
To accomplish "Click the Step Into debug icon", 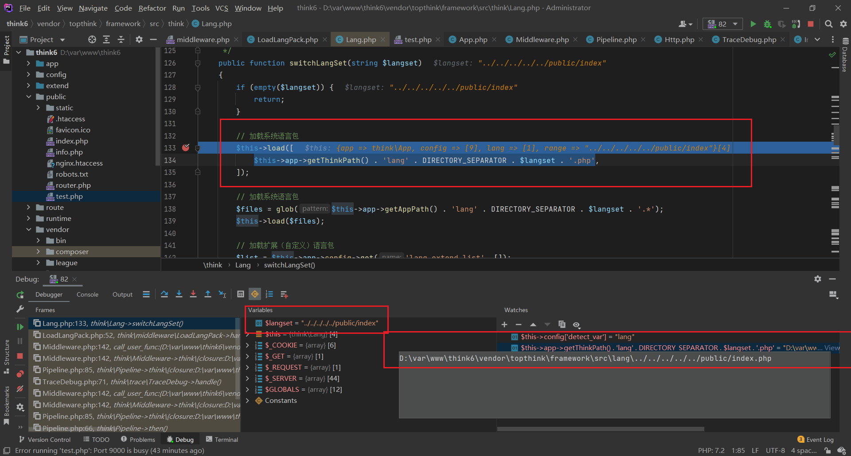I will click(x=179, y=294).
